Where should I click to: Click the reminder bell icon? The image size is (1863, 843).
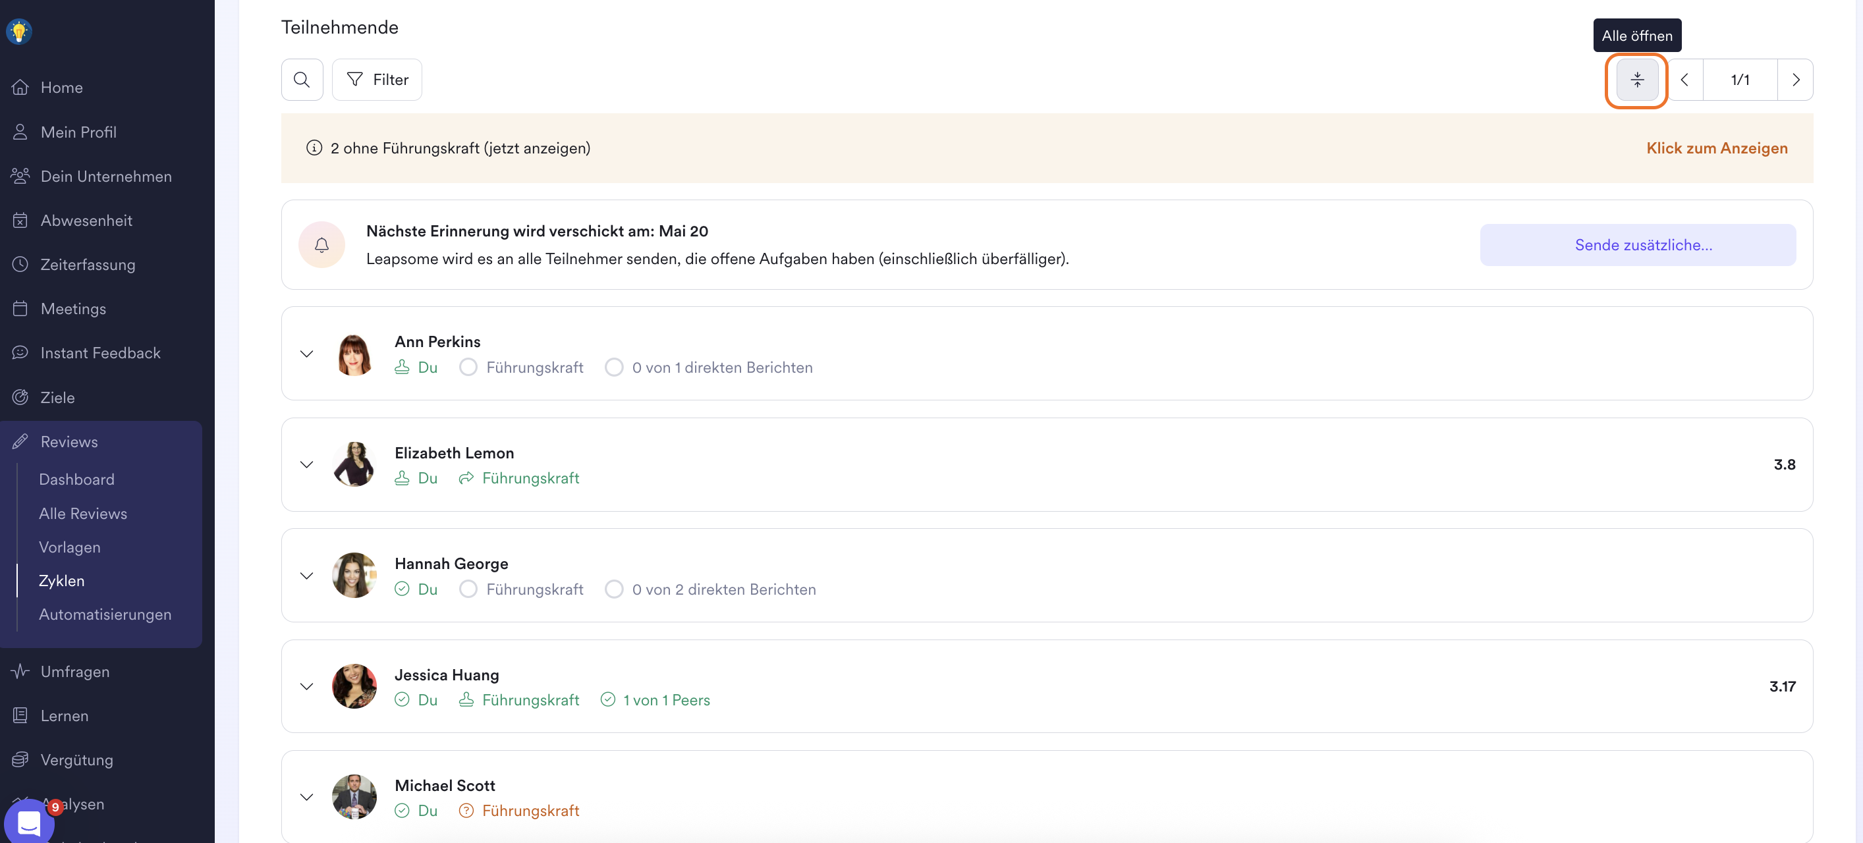coord(322,245)
